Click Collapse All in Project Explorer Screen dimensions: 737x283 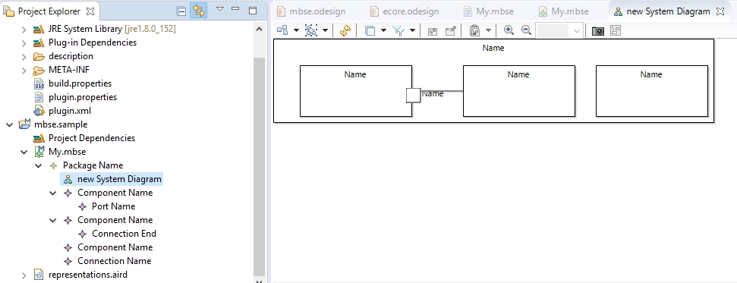(x=181, y=11)
